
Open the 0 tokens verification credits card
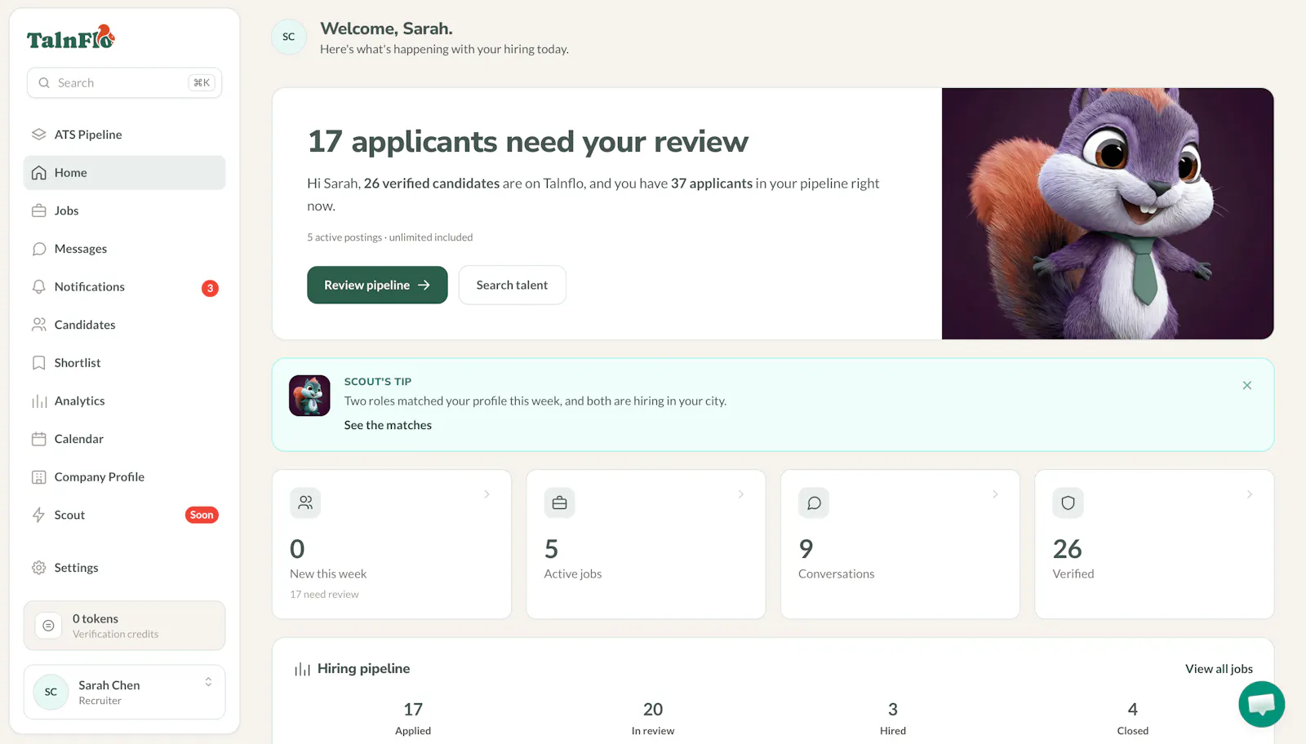[124, 626]
